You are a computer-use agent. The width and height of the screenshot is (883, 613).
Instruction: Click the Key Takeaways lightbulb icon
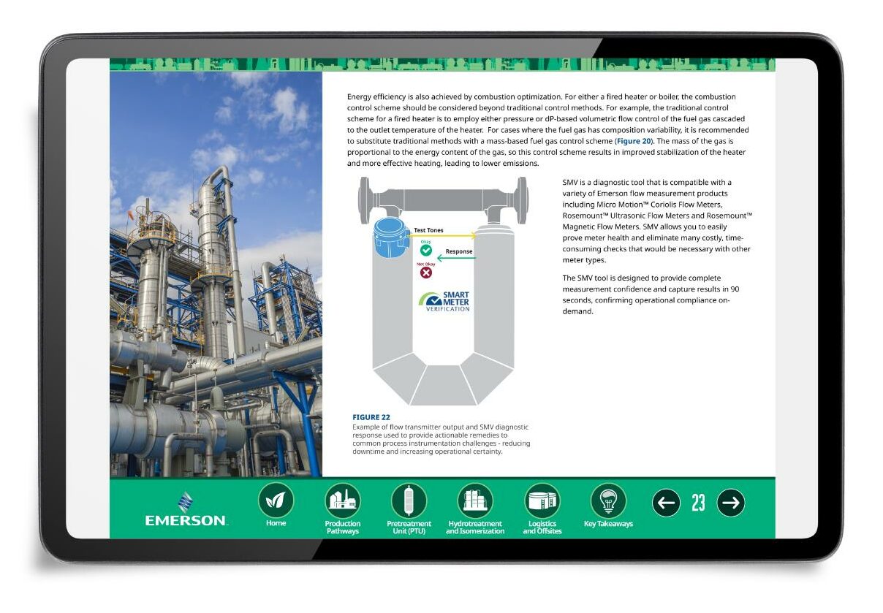[609, 499]
